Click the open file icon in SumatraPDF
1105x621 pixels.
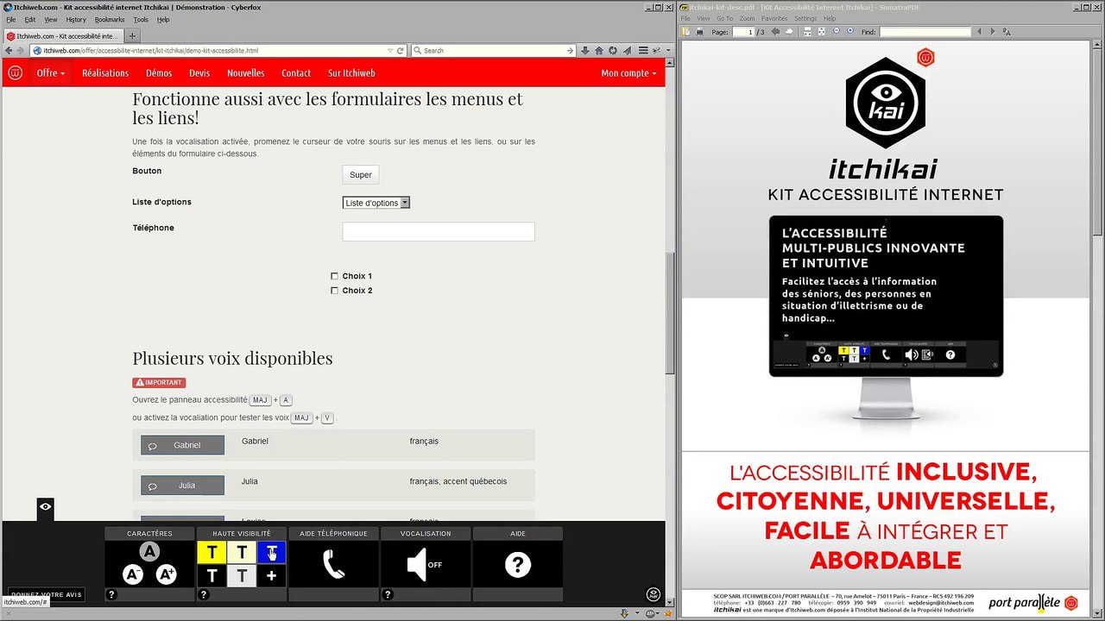686,32
